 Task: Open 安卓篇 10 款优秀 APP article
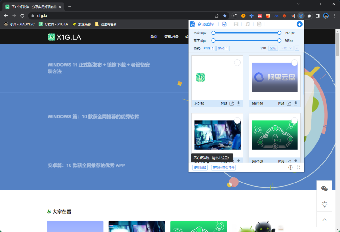pyautogui.click(x=87, y=165)
